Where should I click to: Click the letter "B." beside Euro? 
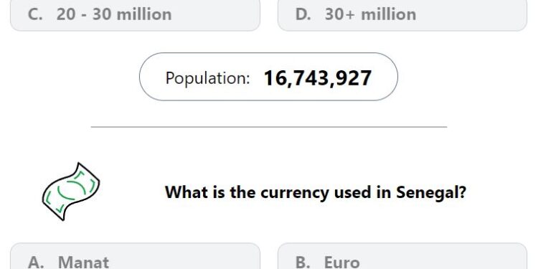303,263
